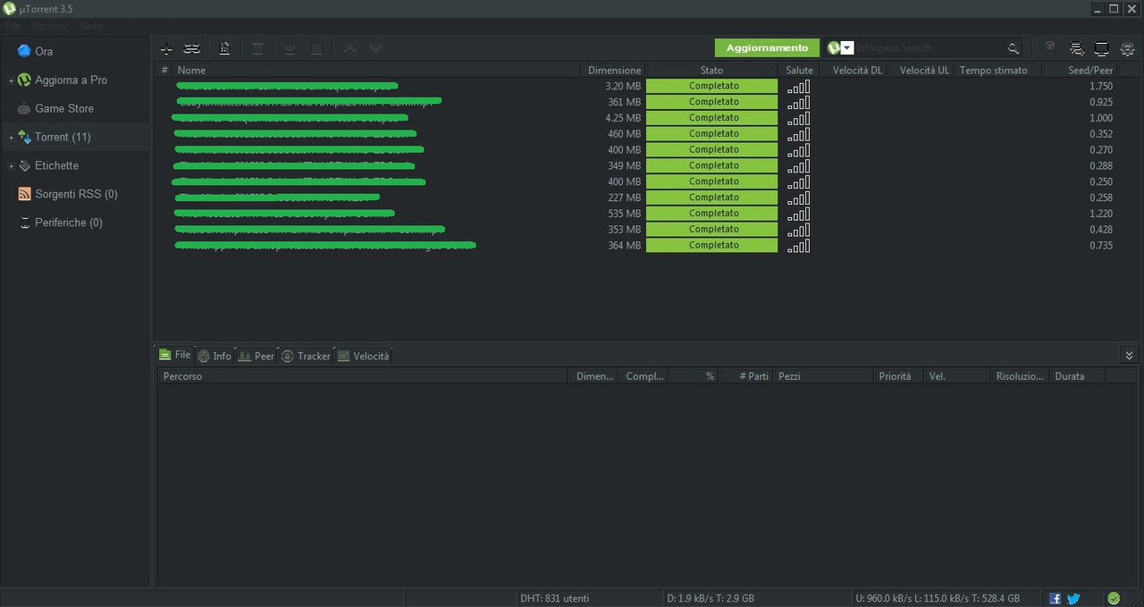Screen dimensions: 1144x607
Task: Click the Twitter icon in status bar
Action: 1073,599
